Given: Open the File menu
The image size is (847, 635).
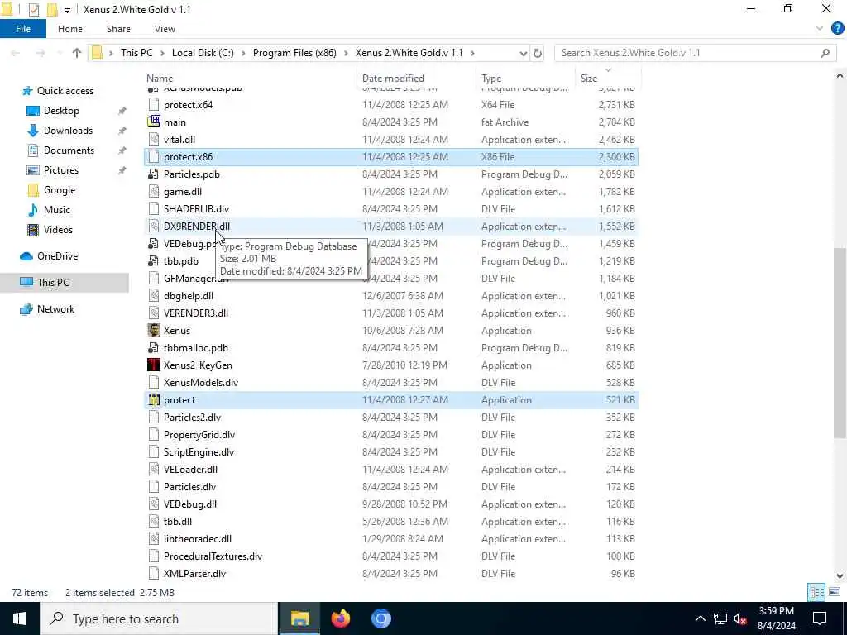Looking at the screenshot, I should [x=22, y=29].
